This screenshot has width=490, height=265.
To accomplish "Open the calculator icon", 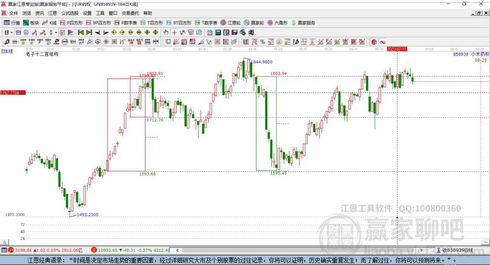I will 218,33.
